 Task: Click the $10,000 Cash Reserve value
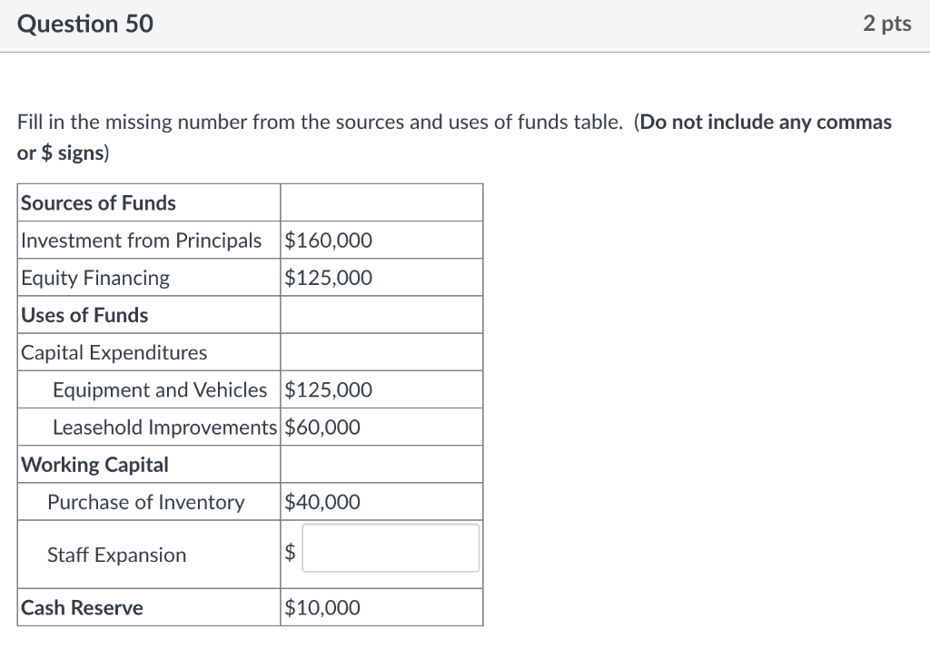(320, 607)
